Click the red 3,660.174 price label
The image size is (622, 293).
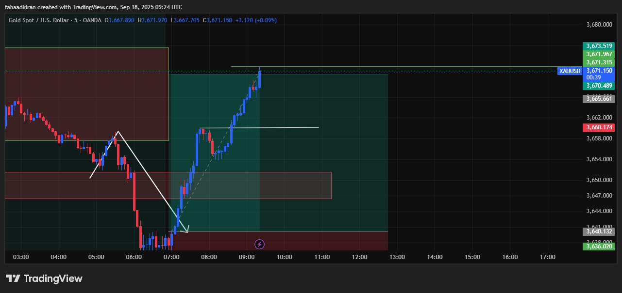tap(599, 127)
